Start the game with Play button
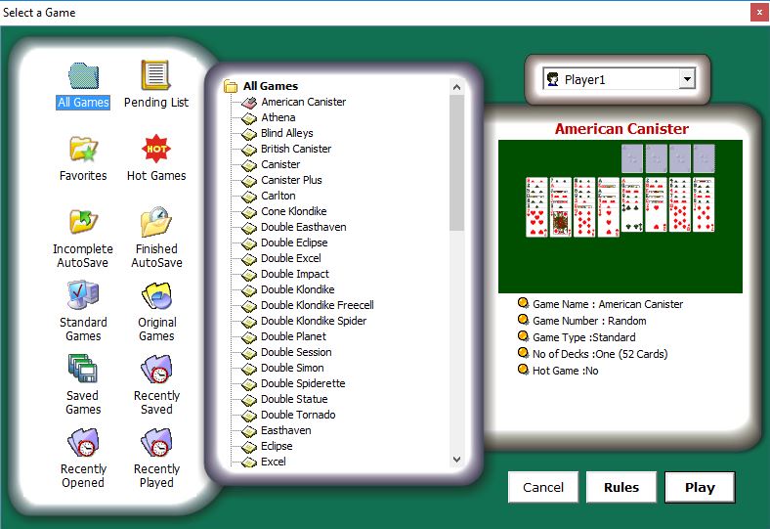Screen dimensions: 770x529 click(700, 487)
